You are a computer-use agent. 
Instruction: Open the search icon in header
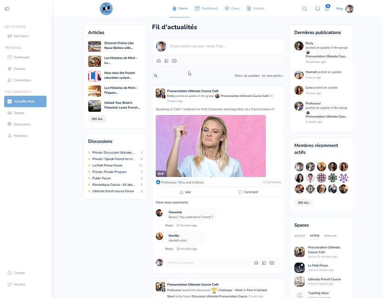(x=304, y=8)
